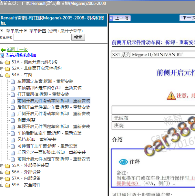This screenshot has height=196, width=195.
Task: Expand the 56A 外部设备 node
Action: (x=2, y=172)
